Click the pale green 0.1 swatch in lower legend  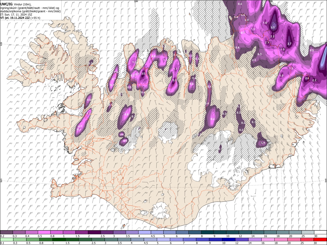point(6,239)
